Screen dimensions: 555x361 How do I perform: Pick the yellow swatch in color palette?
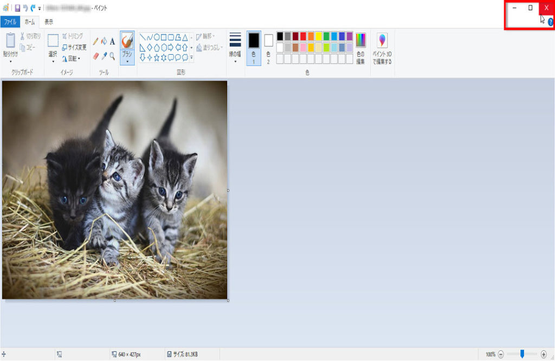[x=319, y=36]
